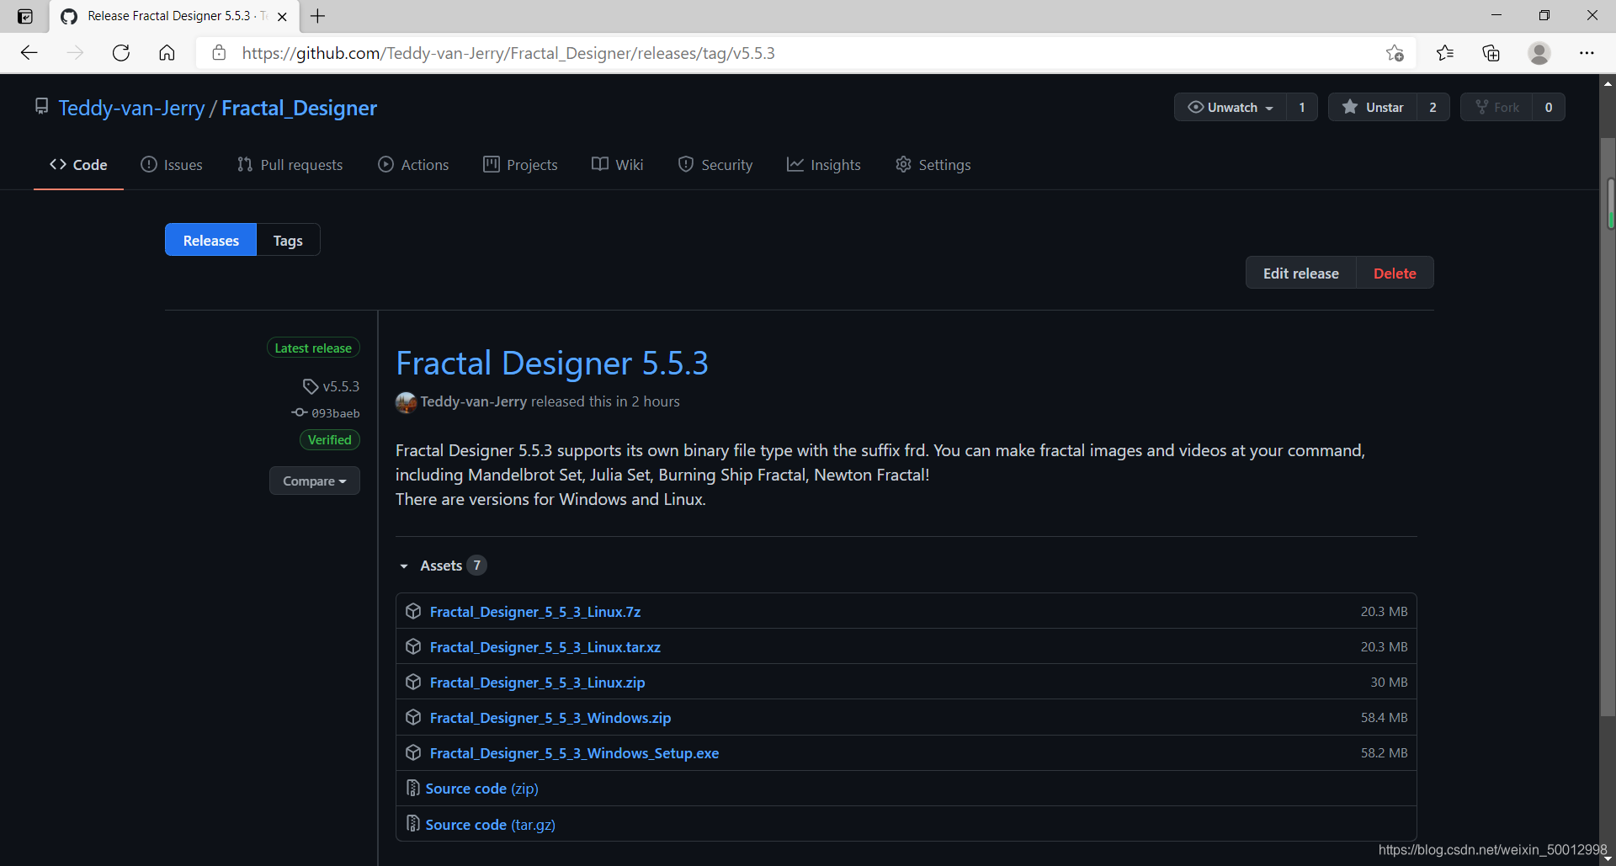Download Fractal_Designer_5_5_3_Linux.zip
The width and height of the screenshot is (1616, 866).
click(x=538, y=683)
